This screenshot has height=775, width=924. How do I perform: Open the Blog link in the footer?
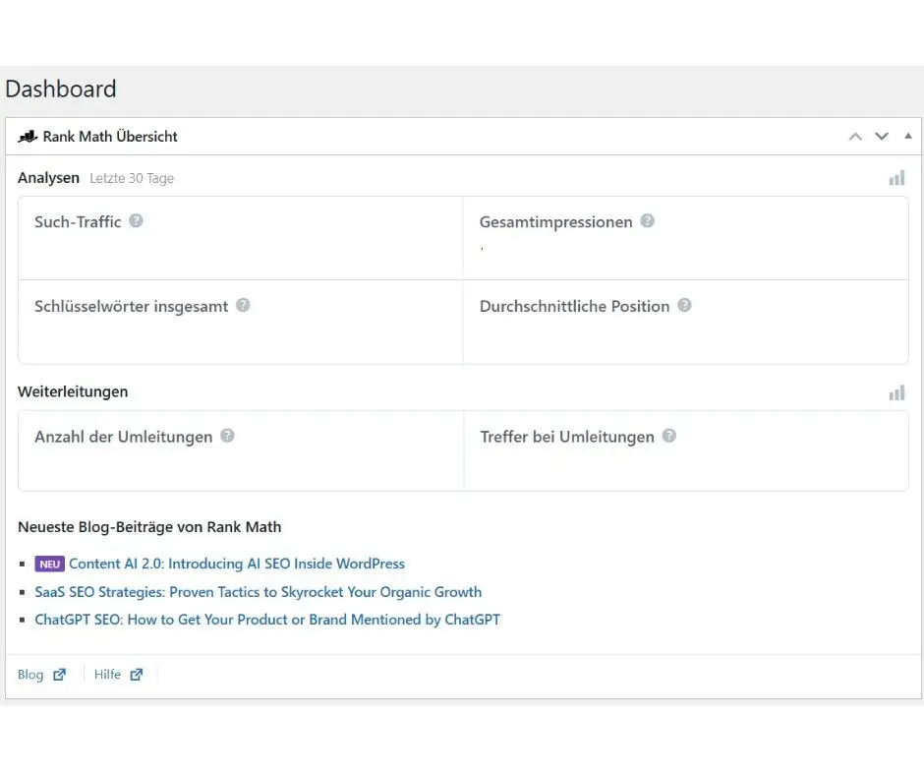point(29,675)
